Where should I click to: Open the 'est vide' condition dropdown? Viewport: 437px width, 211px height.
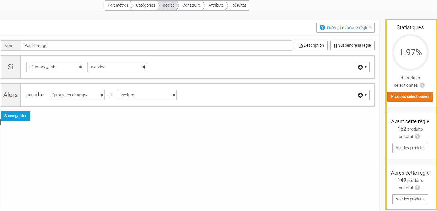(117, 67)
